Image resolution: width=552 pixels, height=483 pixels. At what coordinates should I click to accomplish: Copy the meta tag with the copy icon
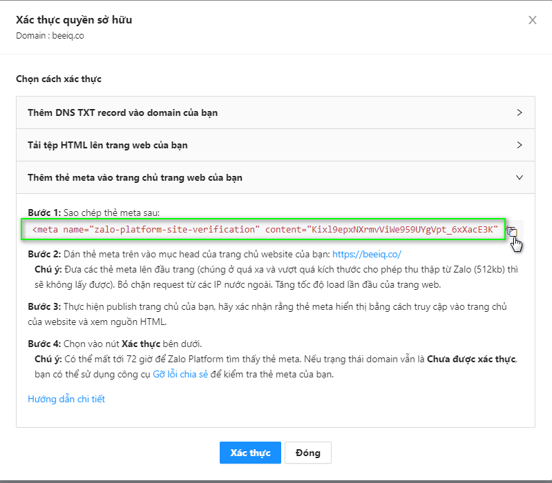511,231
